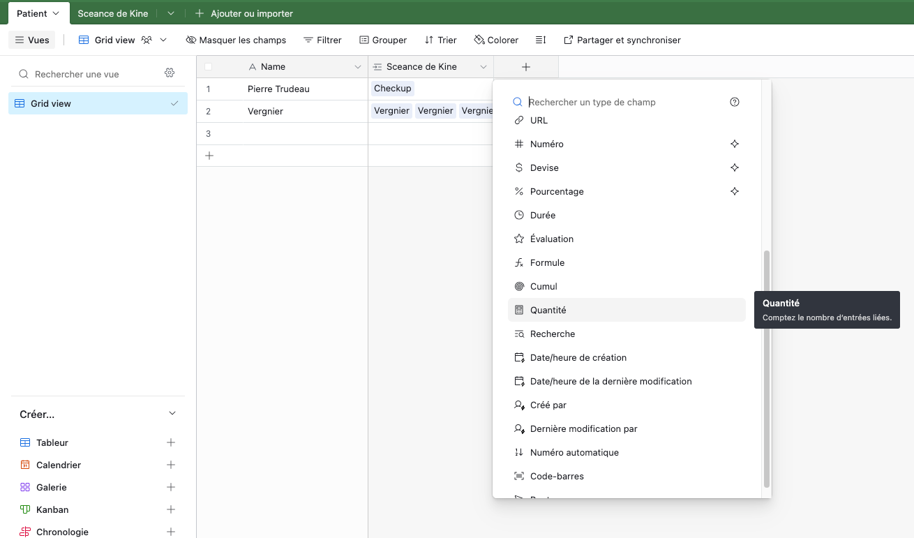Click the Tableur view type
914x538 pixels.
click(52, 442)
